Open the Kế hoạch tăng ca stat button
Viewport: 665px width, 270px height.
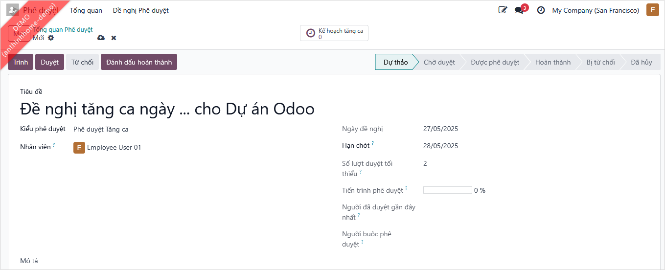pyautogui.click(x=334, y=33)
